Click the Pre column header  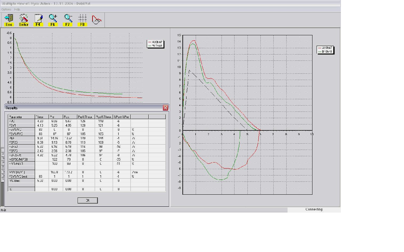pos(56,117)
